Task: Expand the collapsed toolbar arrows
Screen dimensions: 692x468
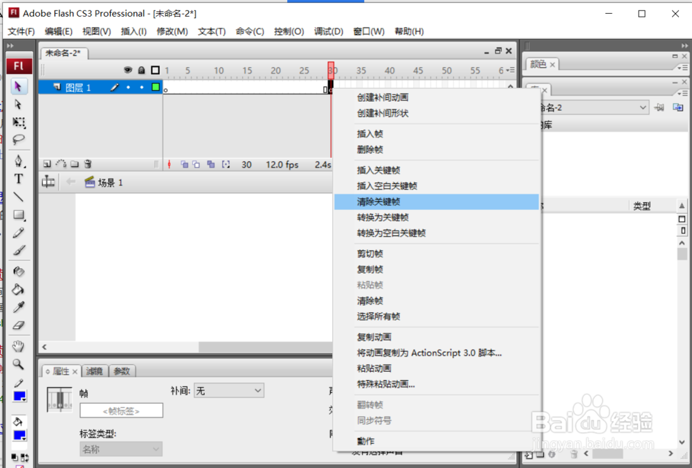Action: [x=10, y=46]
